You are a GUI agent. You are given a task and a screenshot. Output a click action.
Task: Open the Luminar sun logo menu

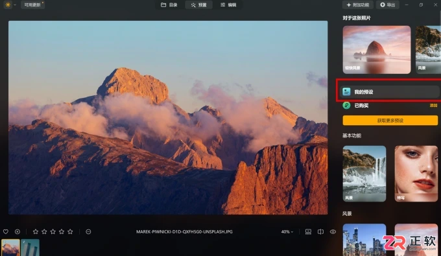click(8, 5)
